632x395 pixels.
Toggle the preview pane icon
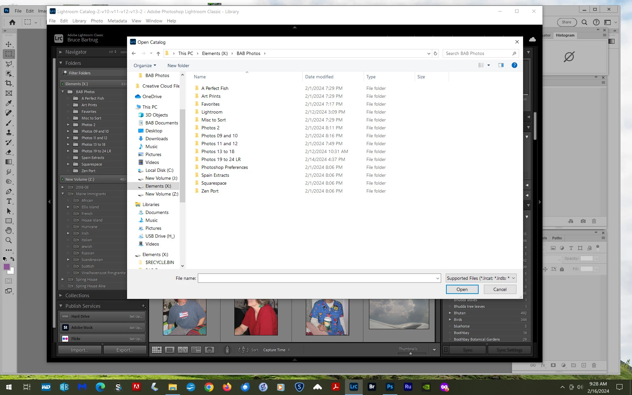(x=501, y=65)
